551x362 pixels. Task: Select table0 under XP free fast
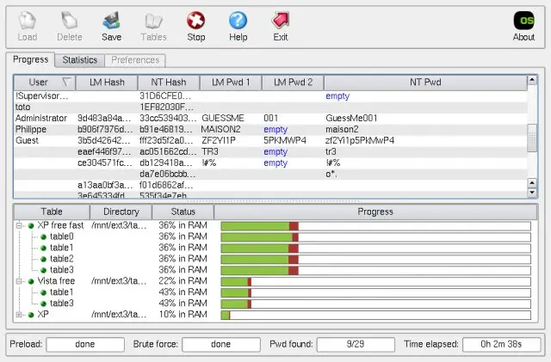(275, 236)
